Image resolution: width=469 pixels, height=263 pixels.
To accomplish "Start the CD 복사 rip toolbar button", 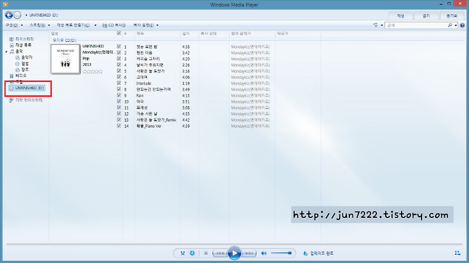I will (x=114, y=25).
